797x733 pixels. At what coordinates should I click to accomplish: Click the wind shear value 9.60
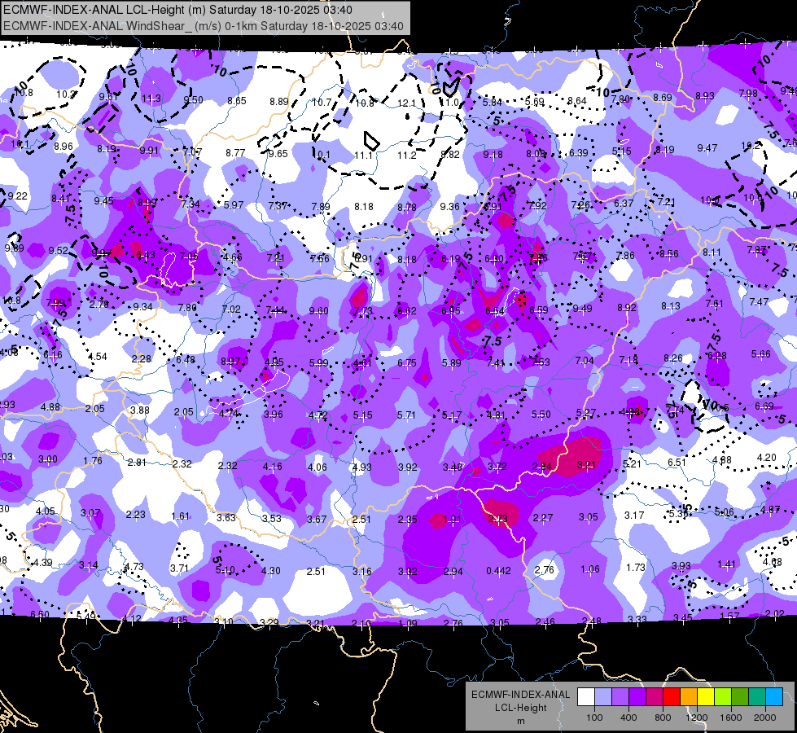[318, 311]
